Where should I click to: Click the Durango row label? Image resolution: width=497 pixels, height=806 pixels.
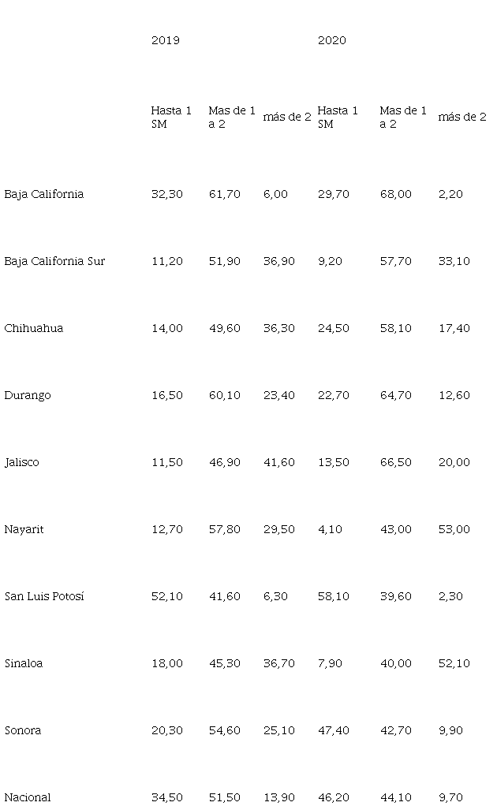point(28,395)
